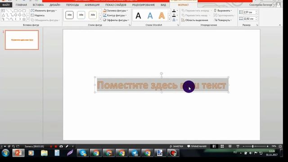Pick the right arrow shape
The image size is (288, 162).
(x=16, y=15)
